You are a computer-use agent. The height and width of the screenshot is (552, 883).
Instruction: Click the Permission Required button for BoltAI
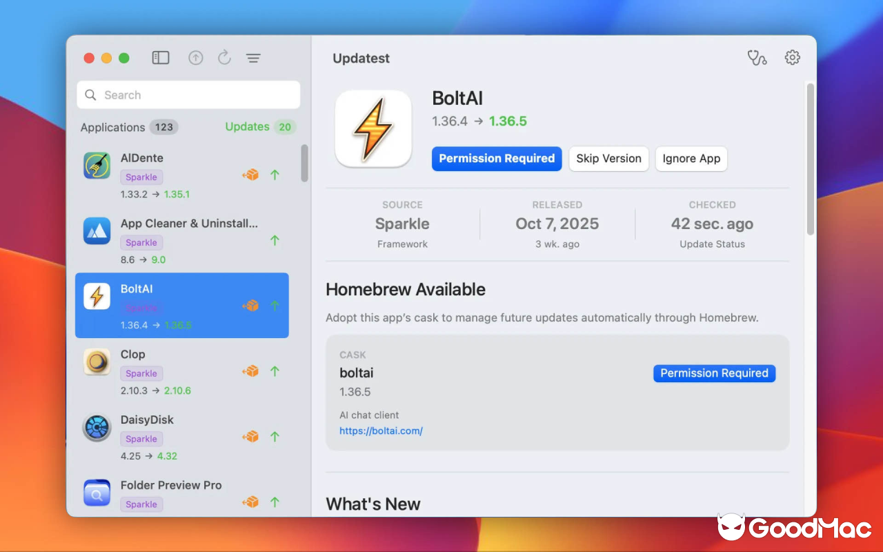tap(496, 159)
